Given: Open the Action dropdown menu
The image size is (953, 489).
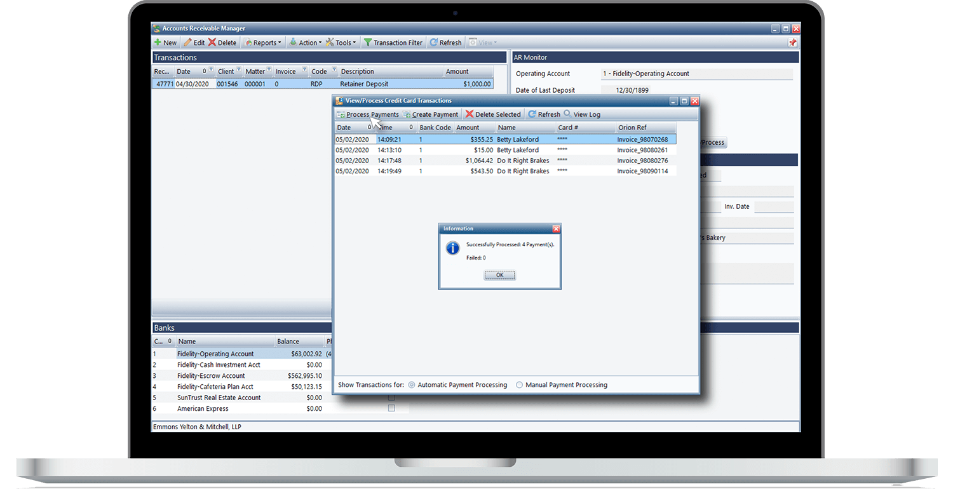Looking at the screenshot, I should [x=306, y=43].
